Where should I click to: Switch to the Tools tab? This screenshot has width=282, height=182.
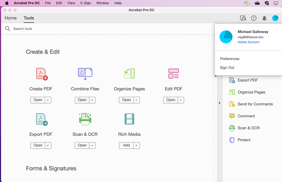(29, 18)
